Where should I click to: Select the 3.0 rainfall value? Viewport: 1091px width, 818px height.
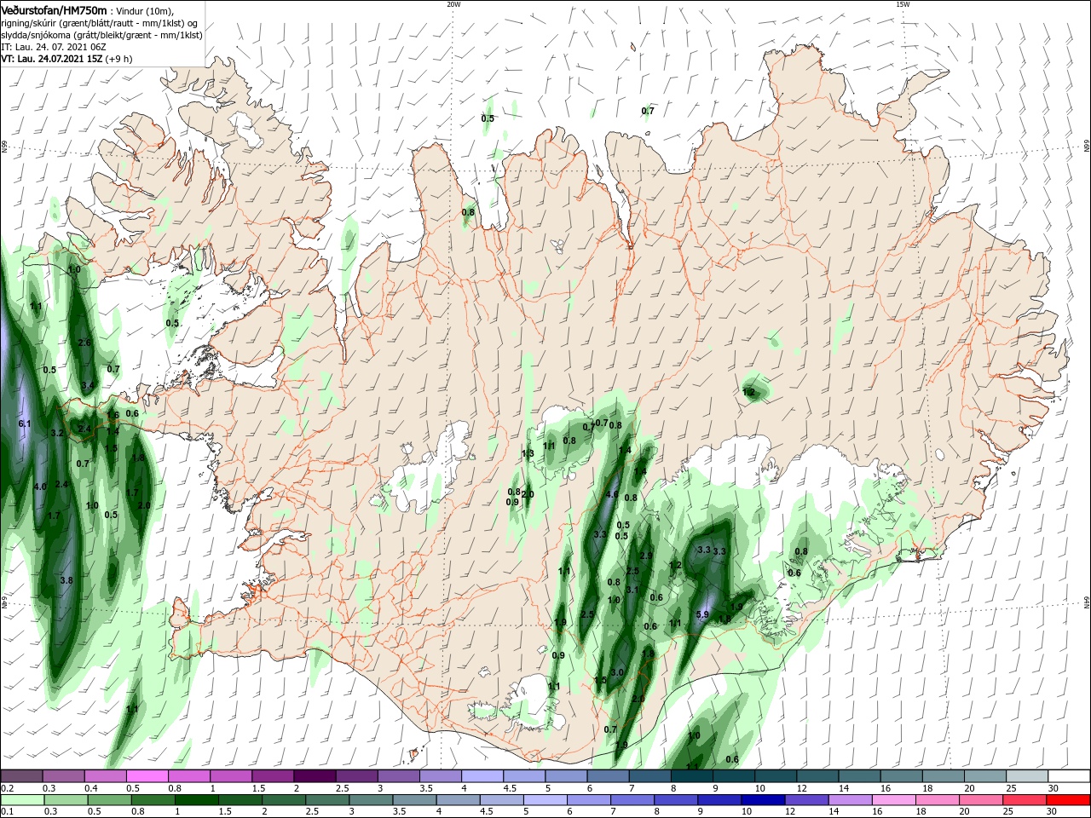pyautogui.click(x=617, y=672)
